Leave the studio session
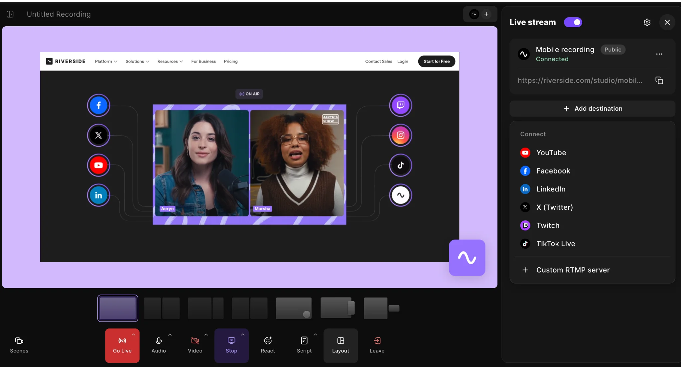681x367 pixels. click(377, 345)
